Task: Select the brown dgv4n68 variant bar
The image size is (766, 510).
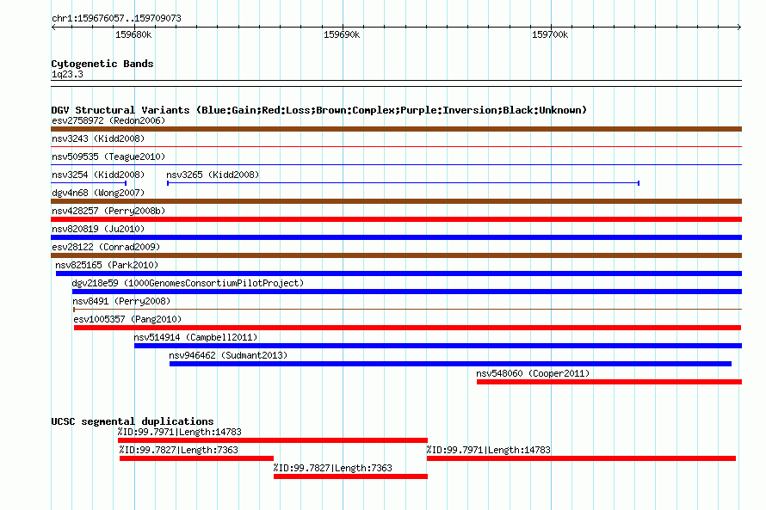Action: pyautogui.click(x=396, y=201)
